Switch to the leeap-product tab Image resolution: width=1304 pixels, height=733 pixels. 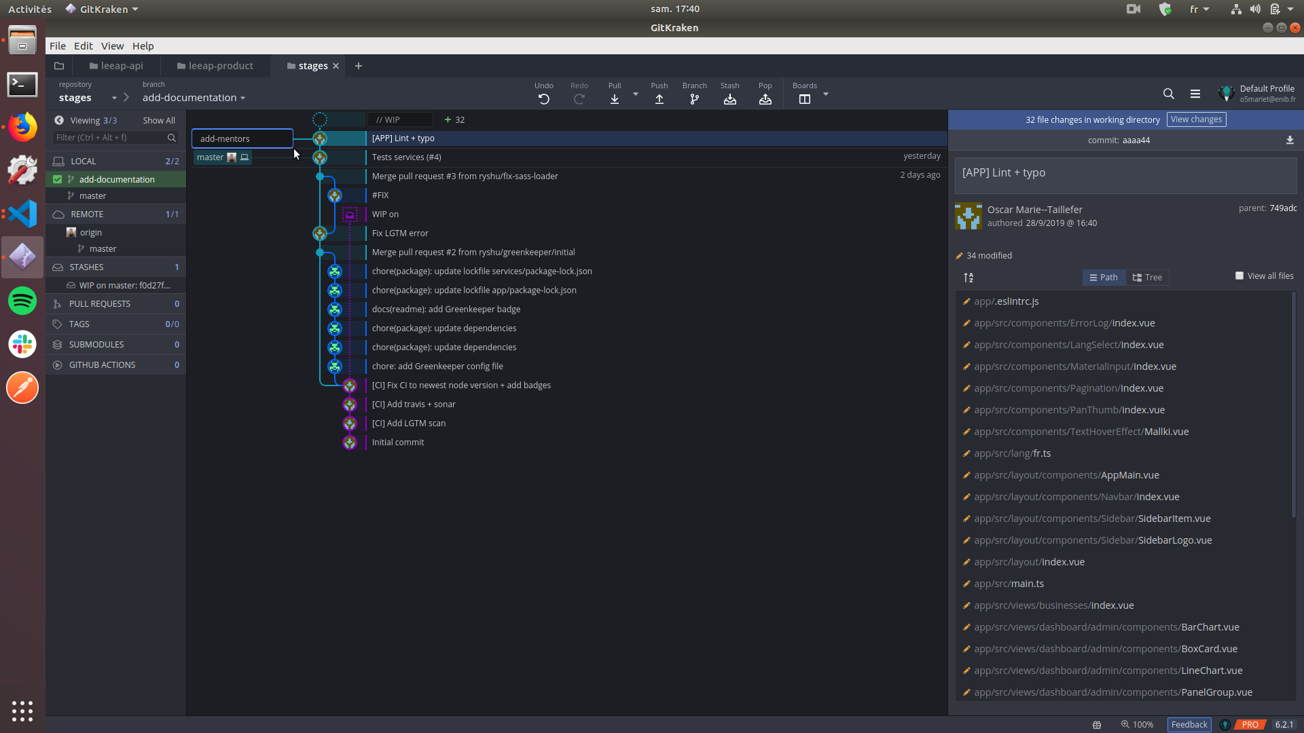(x=215, y=66)
